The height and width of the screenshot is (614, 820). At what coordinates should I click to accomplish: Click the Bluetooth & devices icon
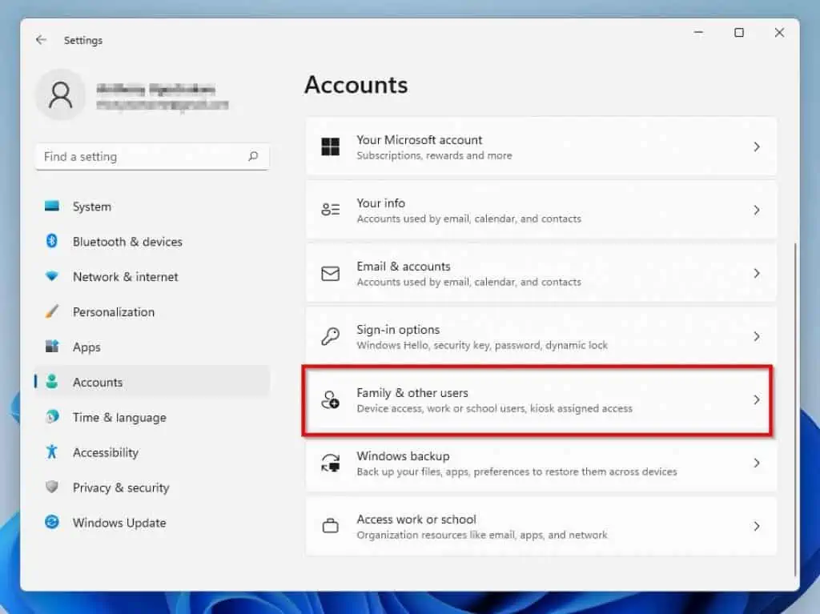52,242
